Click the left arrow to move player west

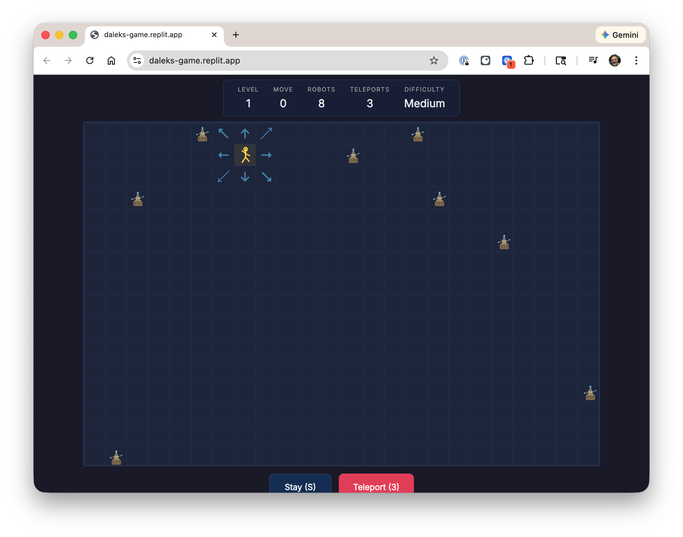[223, 155]
